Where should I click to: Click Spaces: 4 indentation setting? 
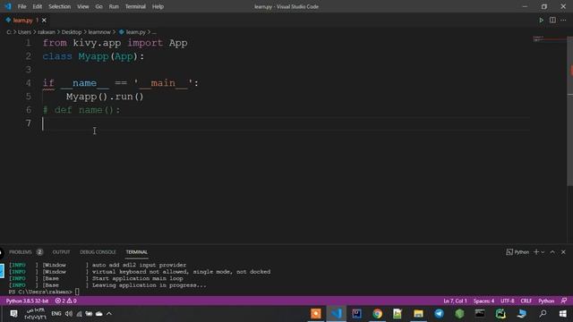point(483,301)
